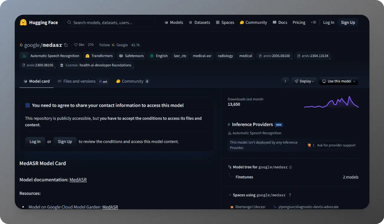
Task: Follow the Google organization
Action: pyautogui.click(x=105, y=45)
